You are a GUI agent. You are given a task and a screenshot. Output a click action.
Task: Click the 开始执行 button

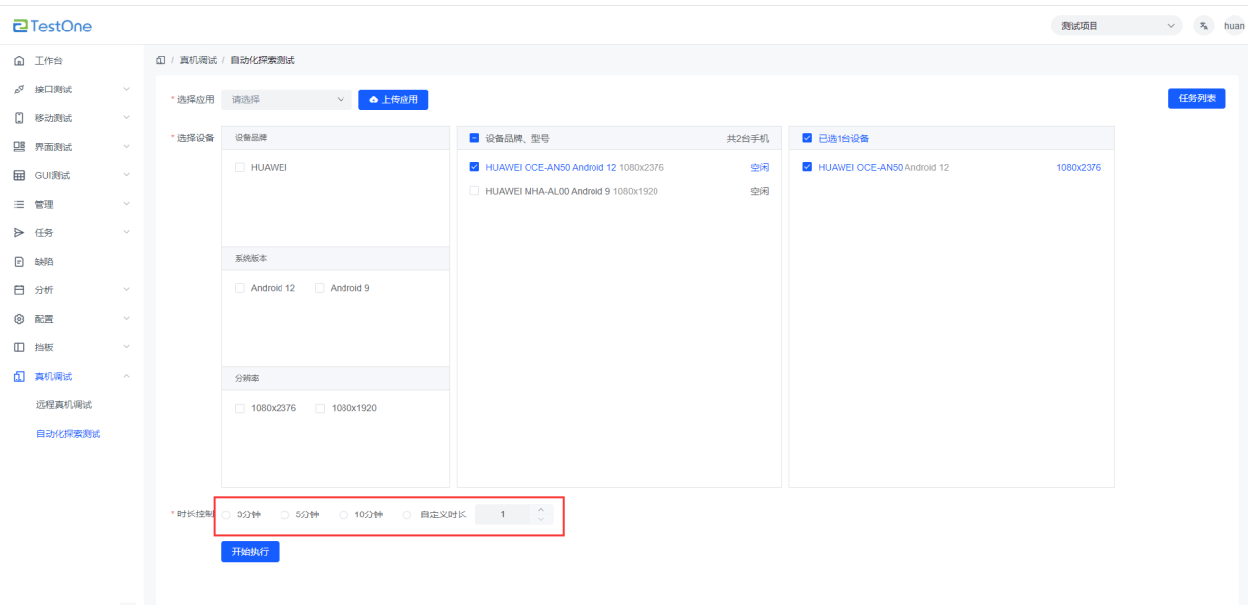[250, 551]
